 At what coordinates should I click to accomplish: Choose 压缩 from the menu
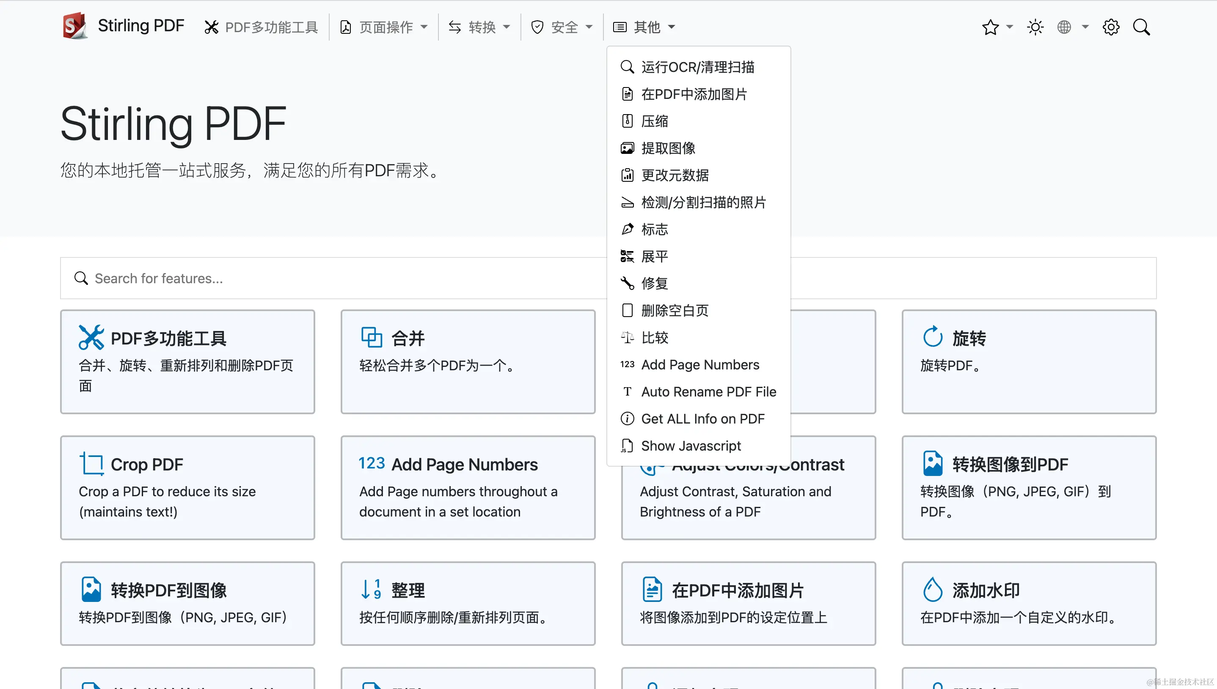pyautogui.click(x=698, y=121)
